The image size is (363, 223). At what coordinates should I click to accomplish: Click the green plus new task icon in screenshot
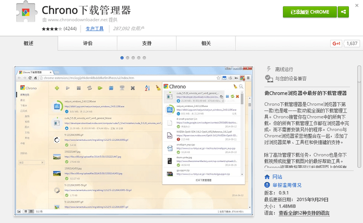click(57, 88)
